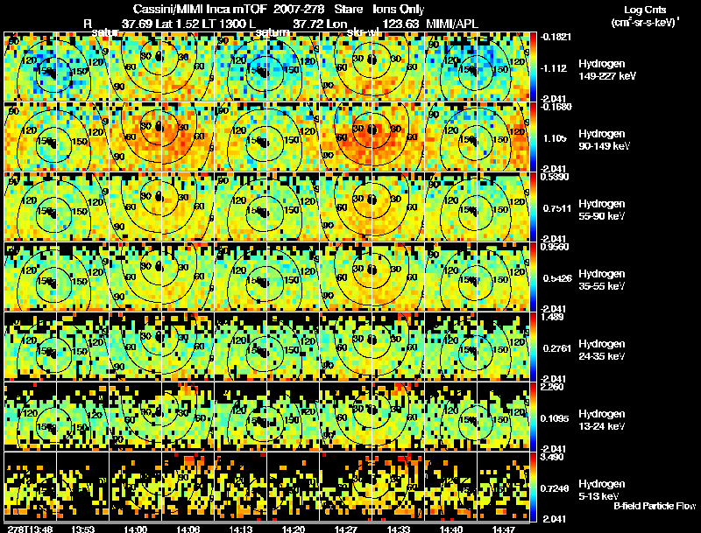Open the 13-24 keV image at 14:06
Screen dimensions: 701x533
click(x=188, y=417)
